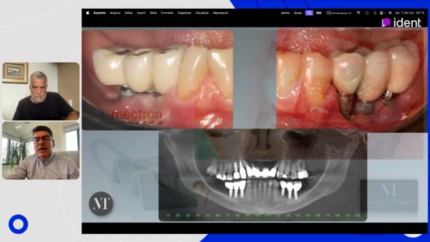Click the date and time display

pyautogui.click(x=410, y=13)
